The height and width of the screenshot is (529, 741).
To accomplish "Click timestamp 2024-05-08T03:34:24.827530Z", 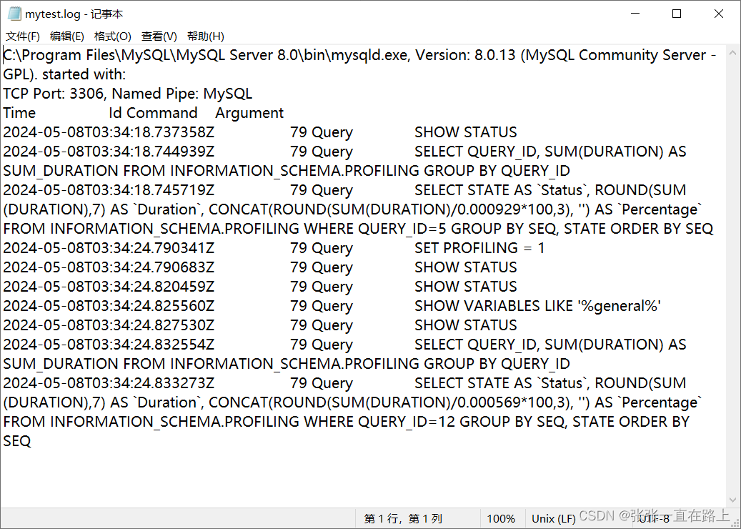I will coord(109,325).
